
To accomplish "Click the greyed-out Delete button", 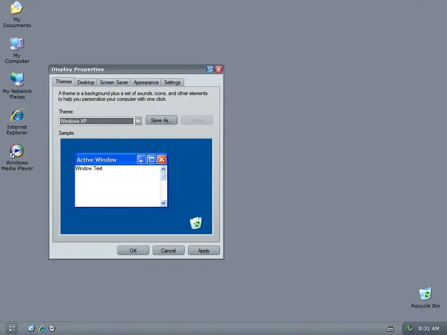I will click(197, 120).
